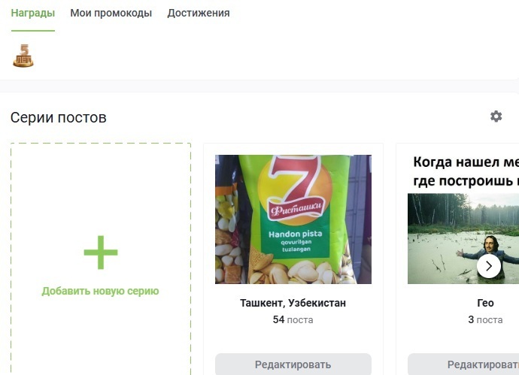
Task: Click the Handon pista label on package
Action: (296, 234)
